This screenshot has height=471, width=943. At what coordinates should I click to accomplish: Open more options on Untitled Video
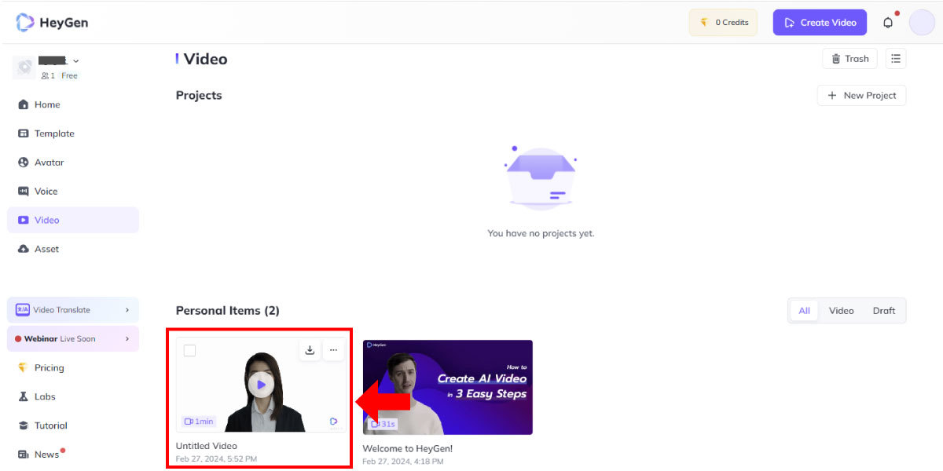pos(333,350)
